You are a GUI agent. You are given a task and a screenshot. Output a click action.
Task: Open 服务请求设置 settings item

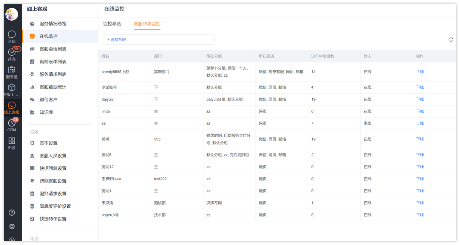point(60,193)
